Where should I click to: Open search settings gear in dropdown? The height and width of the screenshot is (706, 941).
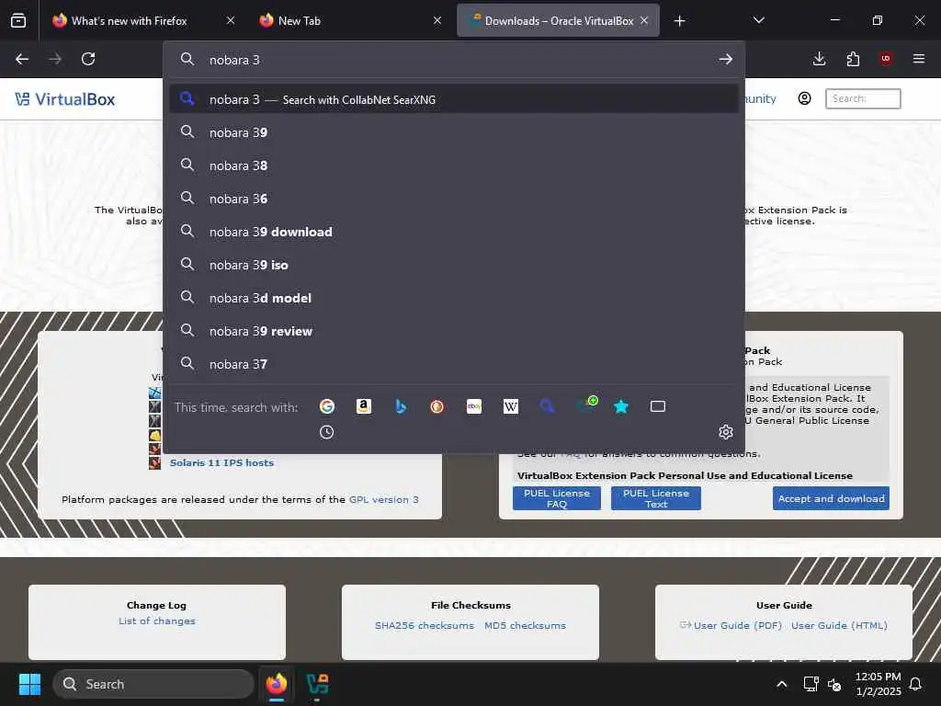click(726, 432)
